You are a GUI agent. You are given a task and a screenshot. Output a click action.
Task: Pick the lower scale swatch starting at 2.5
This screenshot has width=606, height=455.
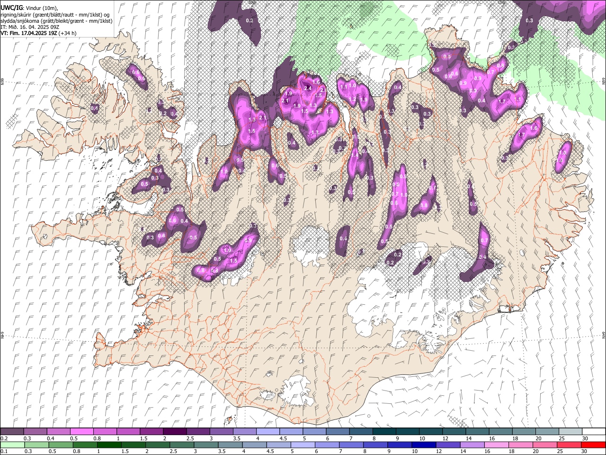click(182, 445)
